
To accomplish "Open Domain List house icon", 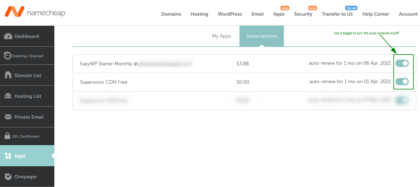I will tap(8, 75).
